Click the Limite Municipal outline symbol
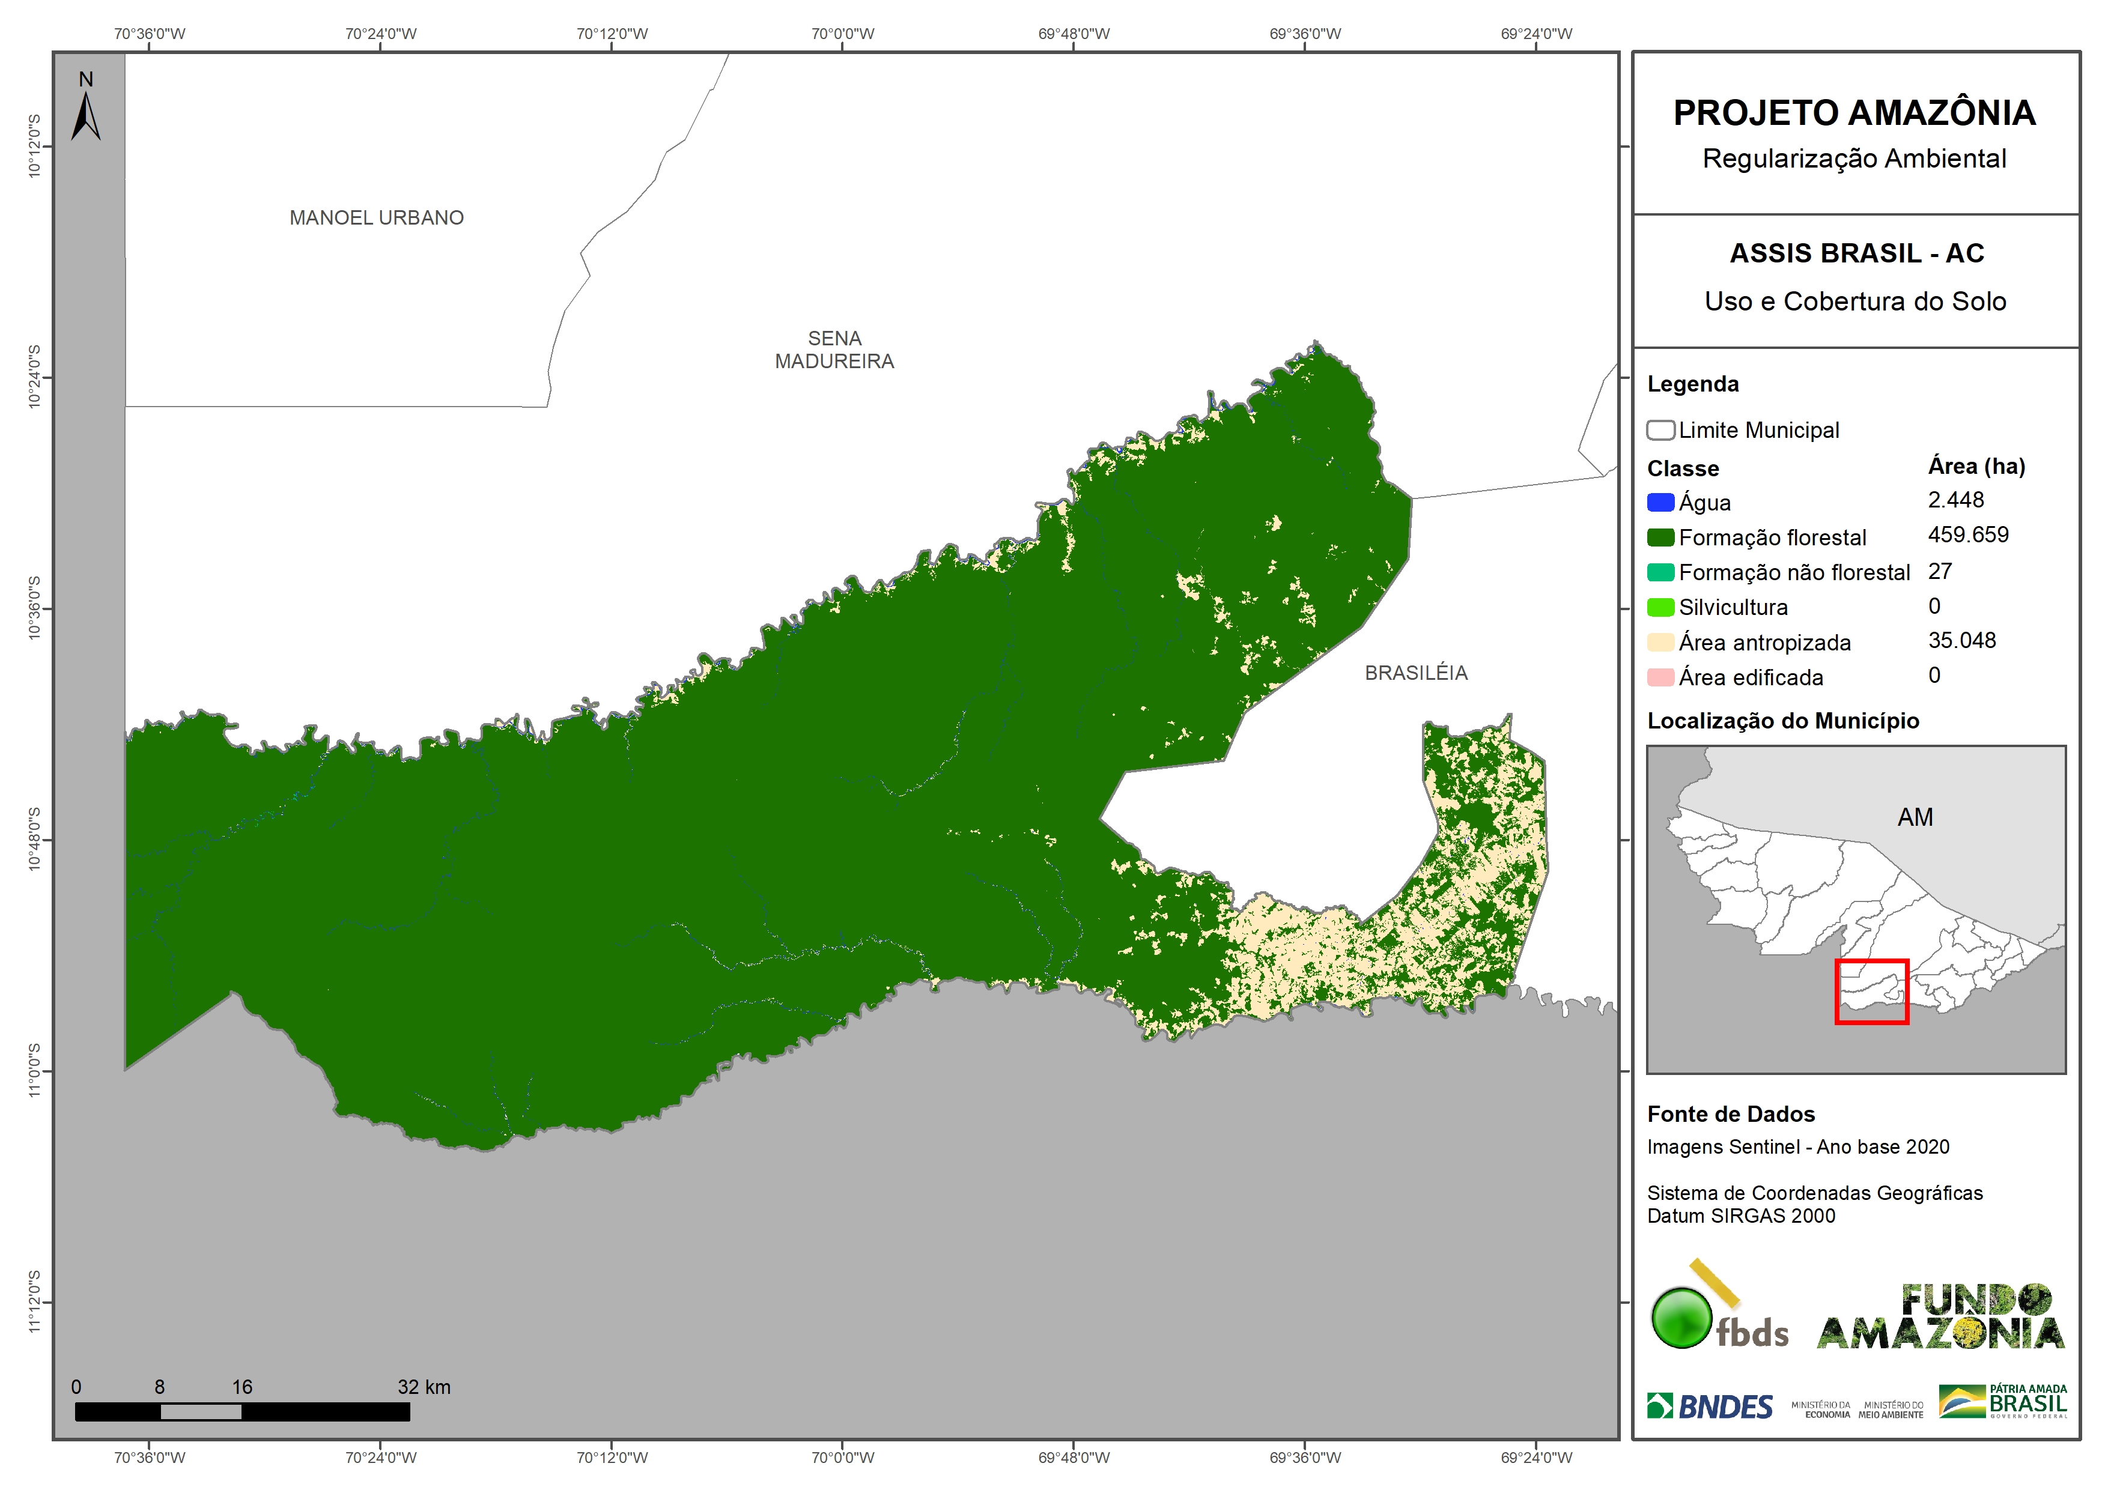The height and width of the screenshot is (1490, 2108). point(1660,431)
